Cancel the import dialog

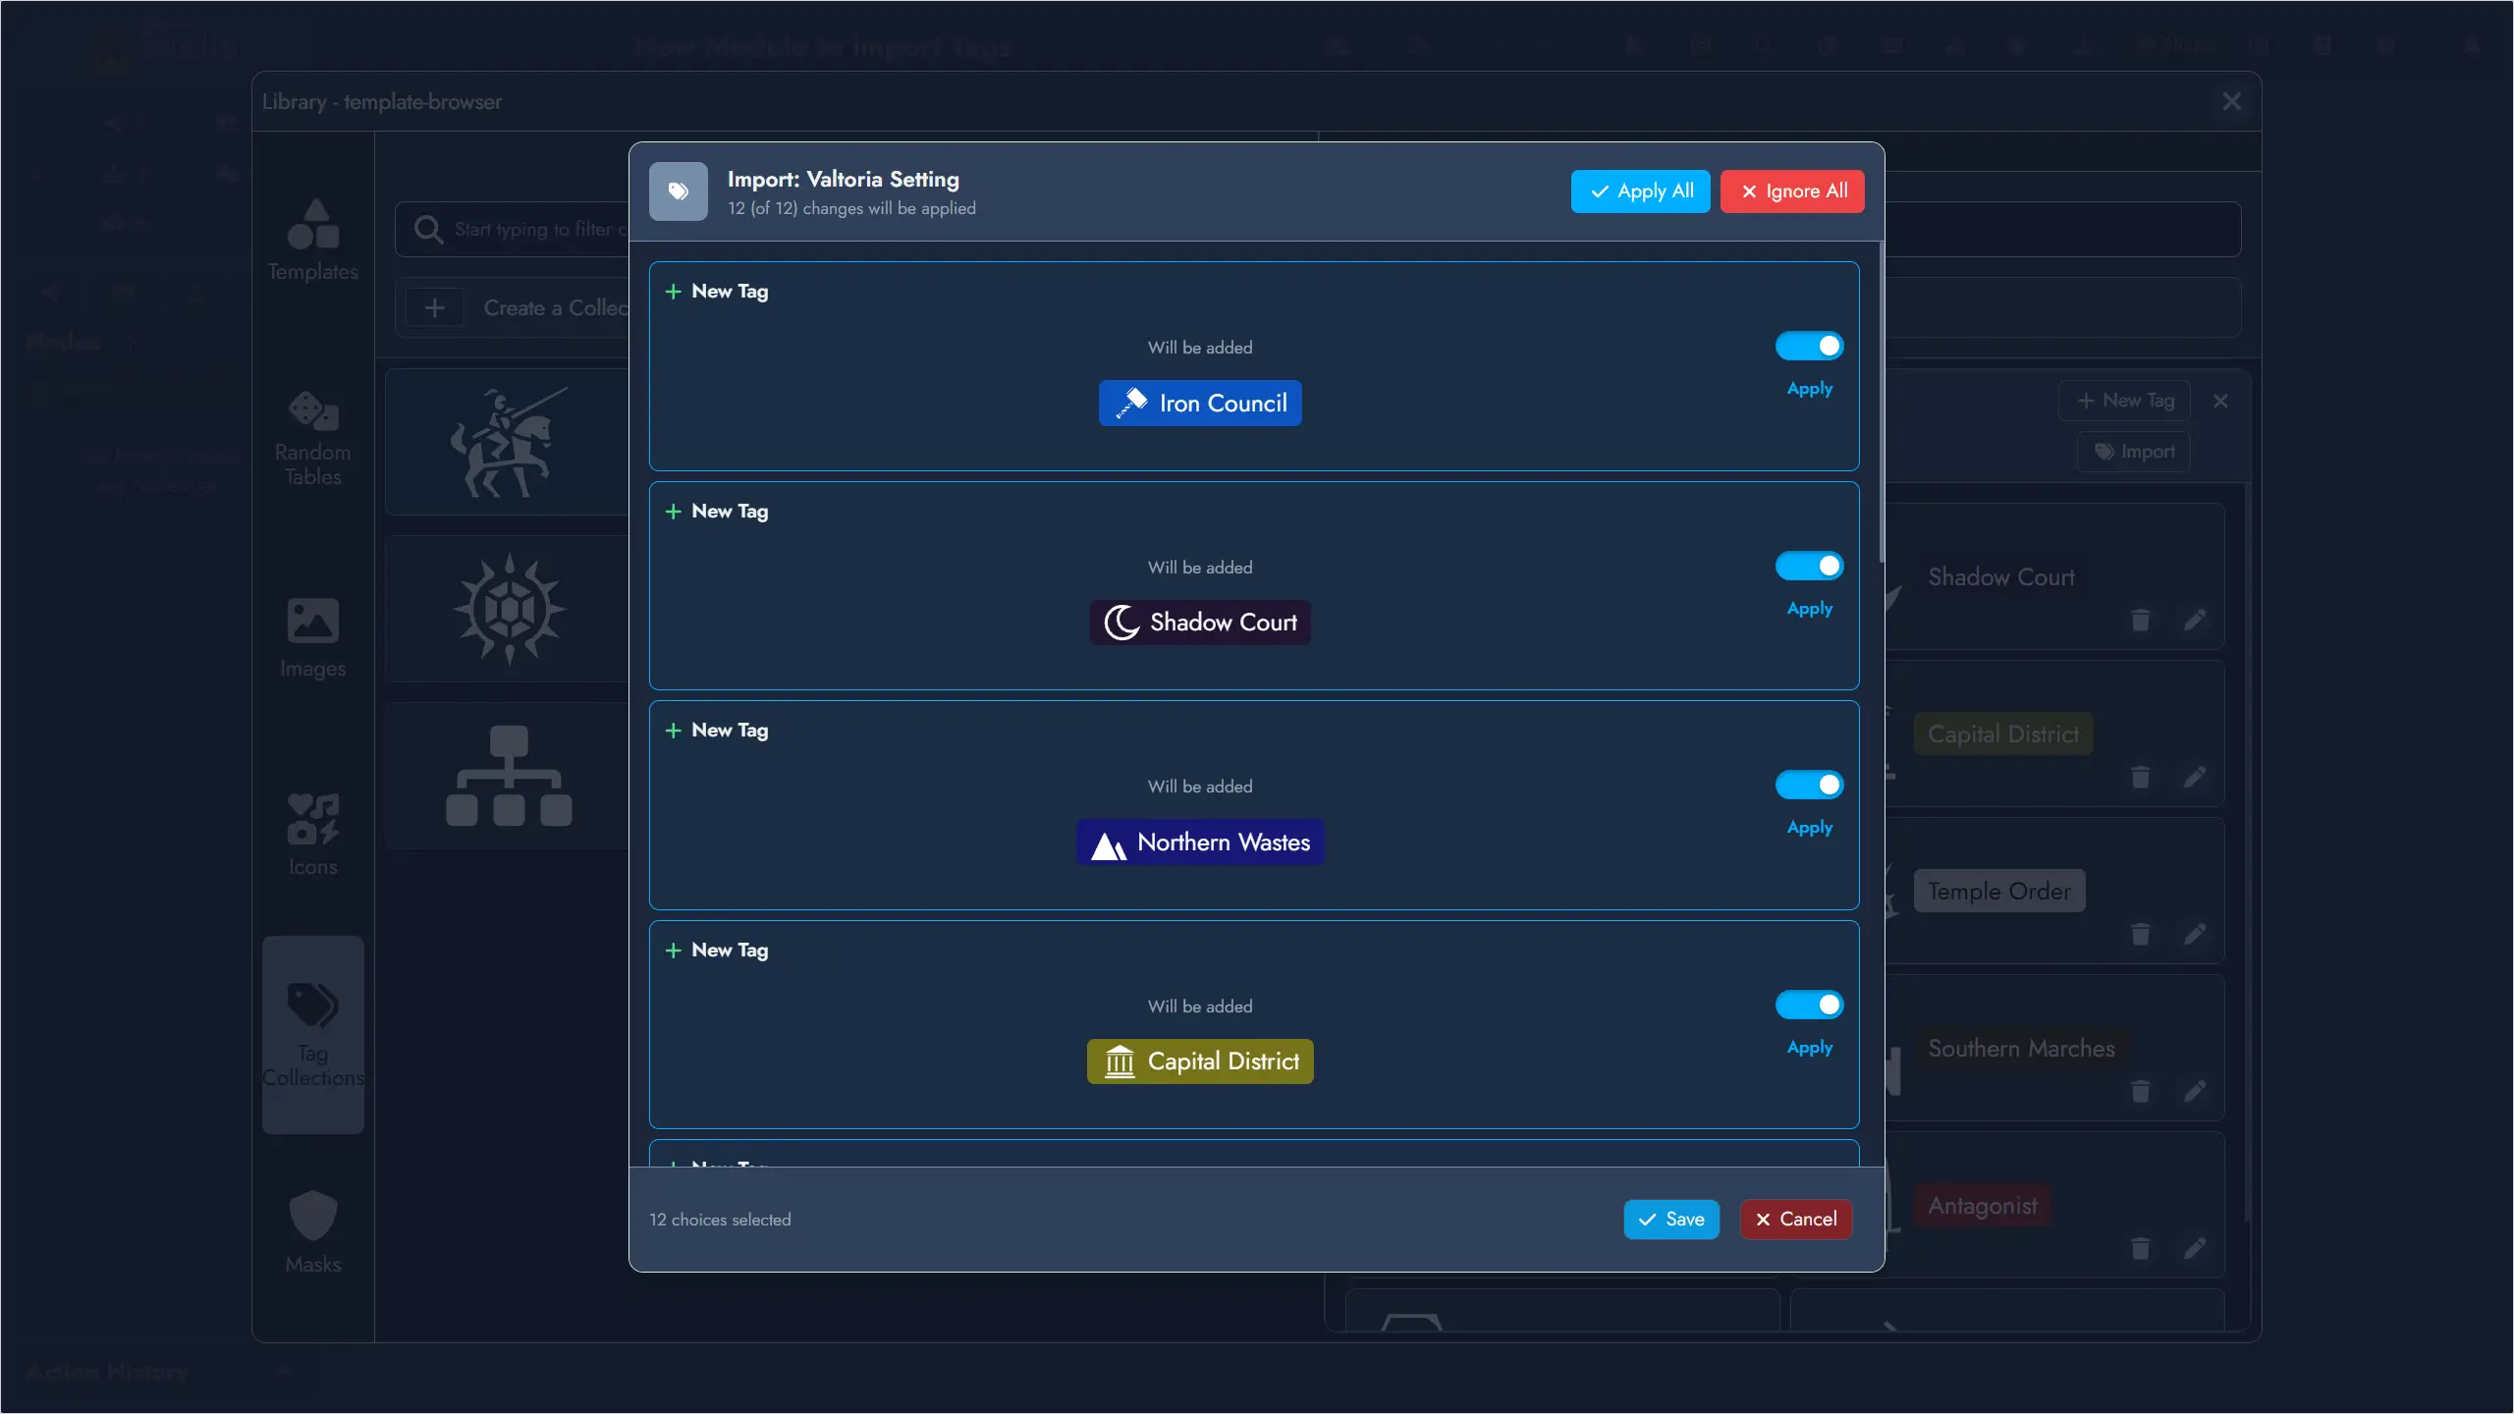pyautogui.click(x=1795, y=1219)
